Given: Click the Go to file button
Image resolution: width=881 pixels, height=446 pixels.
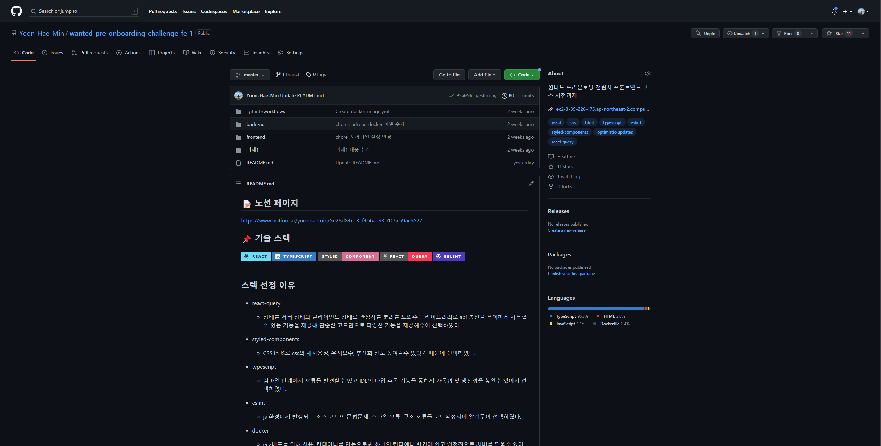Looking at the screenshot, I should click(x=449, y=75).
